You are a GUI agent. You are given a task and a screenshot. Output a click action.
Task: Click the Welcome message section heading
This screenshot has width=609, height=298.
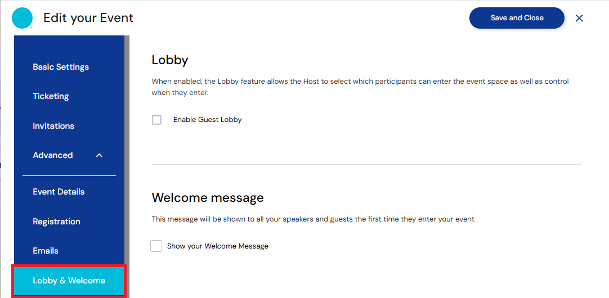tap(208, 198)
